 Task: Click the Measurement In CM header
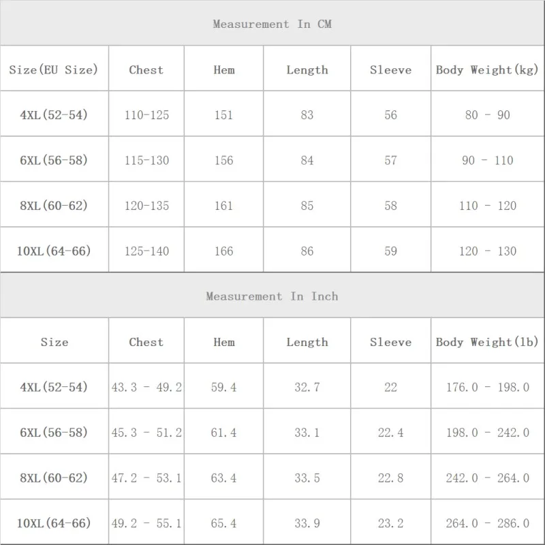272,25
